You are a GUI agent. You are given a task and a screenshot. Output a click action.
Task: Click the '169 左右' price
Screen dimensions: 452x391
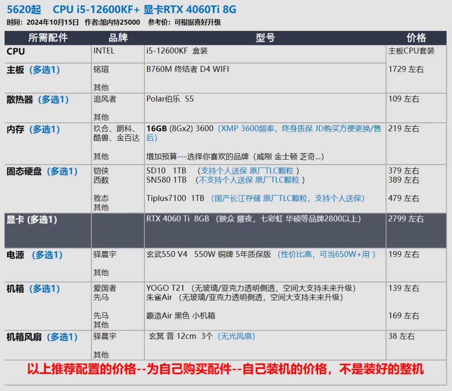[403, 316]
